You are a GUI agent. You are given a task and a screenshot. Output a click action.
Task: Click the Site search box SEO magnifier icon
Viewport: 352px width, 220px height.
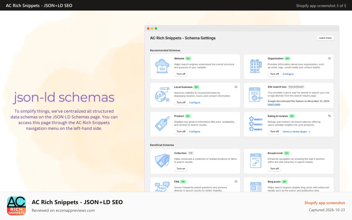(x=256, y=95)
